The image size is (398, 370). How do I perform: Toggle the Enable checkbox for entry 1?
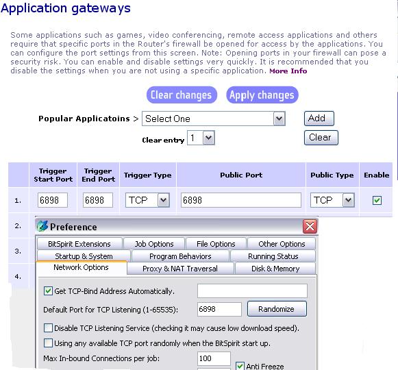coord(377,200)
